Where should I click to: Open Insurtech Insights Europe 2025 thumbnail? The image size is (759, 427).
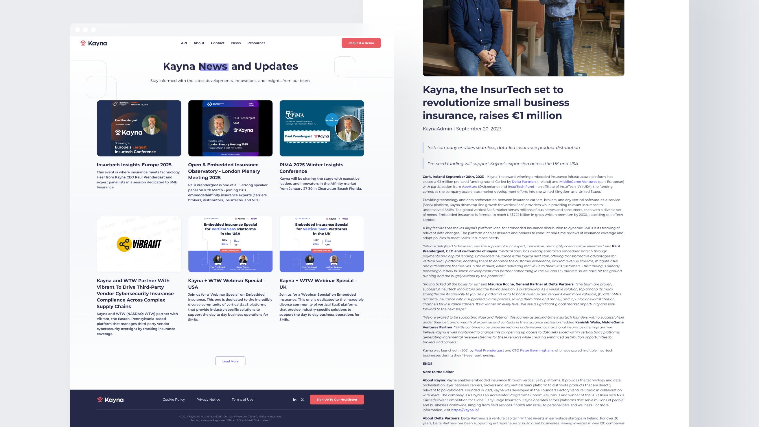point(139,128)
